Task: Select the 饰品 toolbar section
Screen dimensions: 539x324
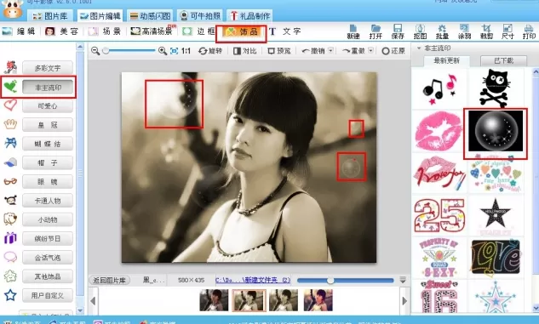Action: pos(242,32)
